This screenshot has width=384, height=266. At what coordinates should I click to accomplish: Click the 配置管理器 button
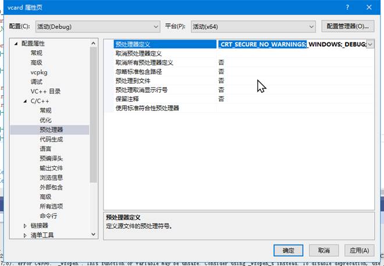[x=347, y=26]
